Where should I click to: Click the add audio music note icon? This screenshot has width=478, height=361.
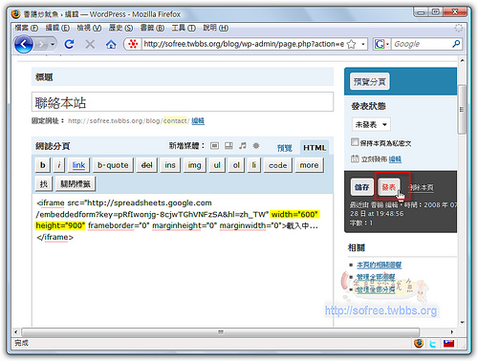tap(243, 146)
